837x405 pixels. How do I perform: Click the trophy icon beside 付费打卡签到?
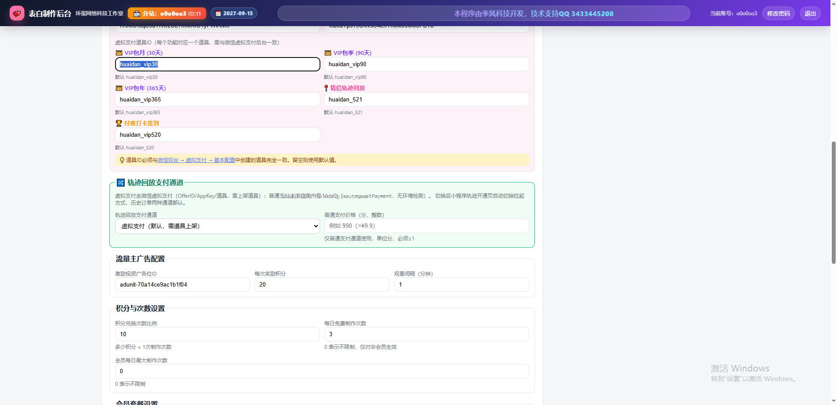coord(119,123)
